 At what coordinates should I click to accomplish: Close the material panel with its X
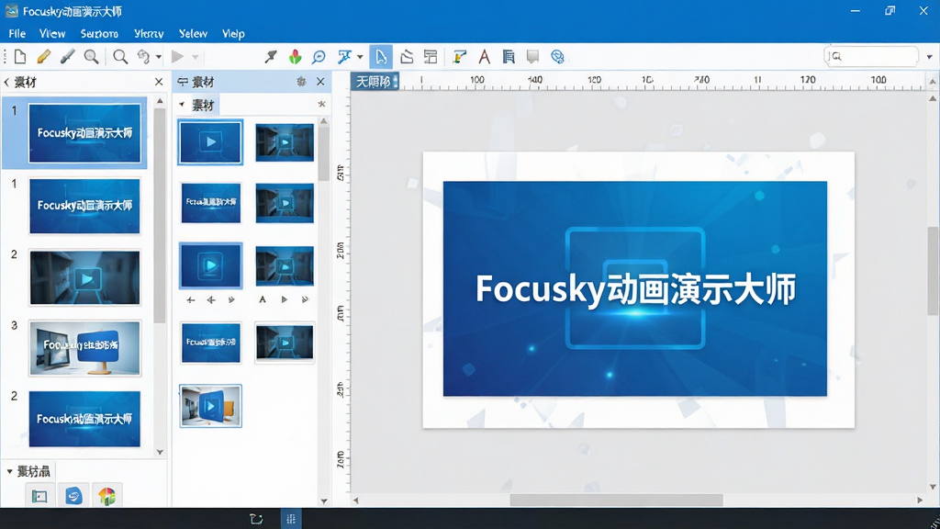coord(320,82)
